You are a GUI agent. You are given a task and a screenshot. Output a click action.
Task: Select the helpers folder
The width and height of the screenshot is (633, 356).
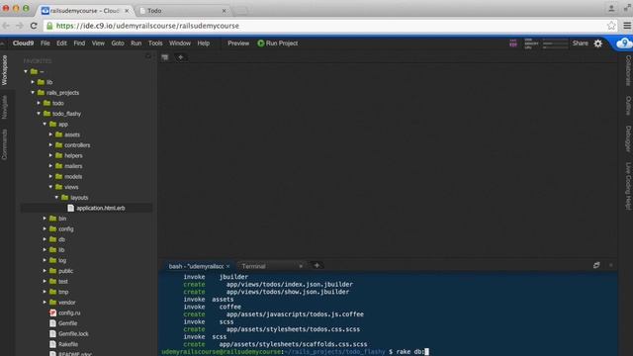(x=73, y=155)
